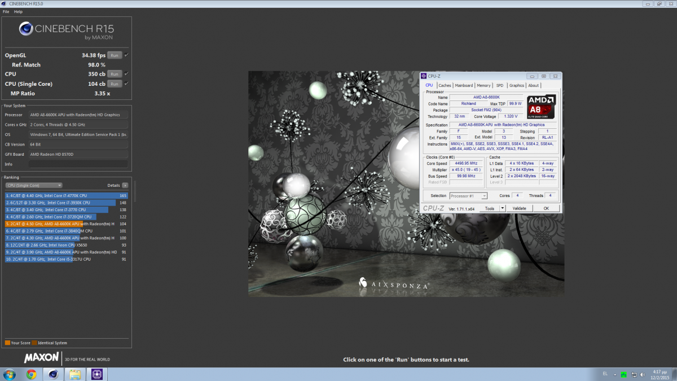Image resolution: width=677 pixels, height=381 pixels.
Task: Select ranking row Intel Xeon CPU X5650
Action: pyautogui.click(x=67, y=245)
